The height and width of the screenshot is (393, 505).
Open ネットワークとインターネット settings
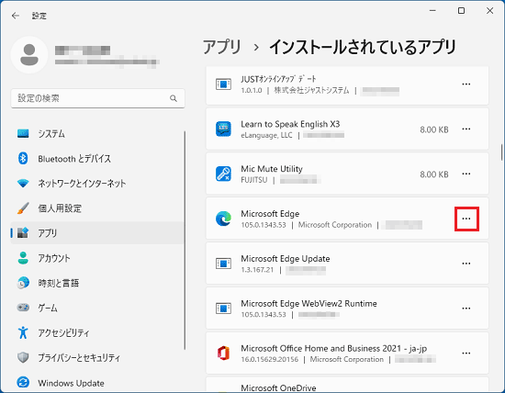(97, 184)
